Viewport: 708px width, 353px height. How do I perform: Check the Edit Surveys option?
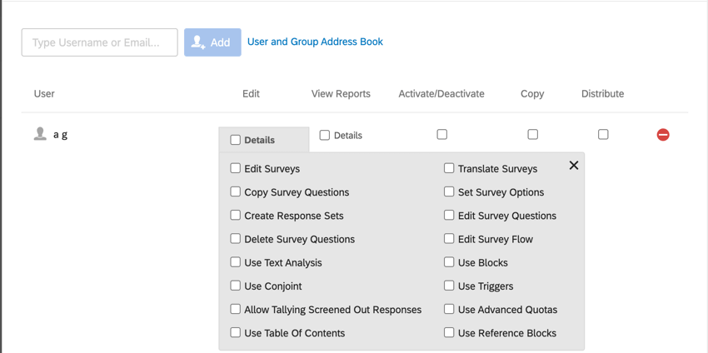(x=235, y=168)
